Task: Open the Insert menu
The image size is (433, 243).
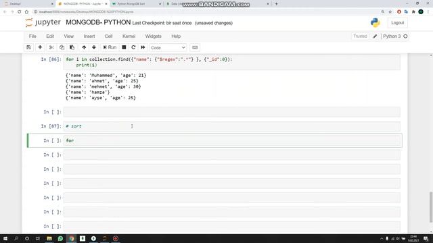Action: [x=89, y=36]
